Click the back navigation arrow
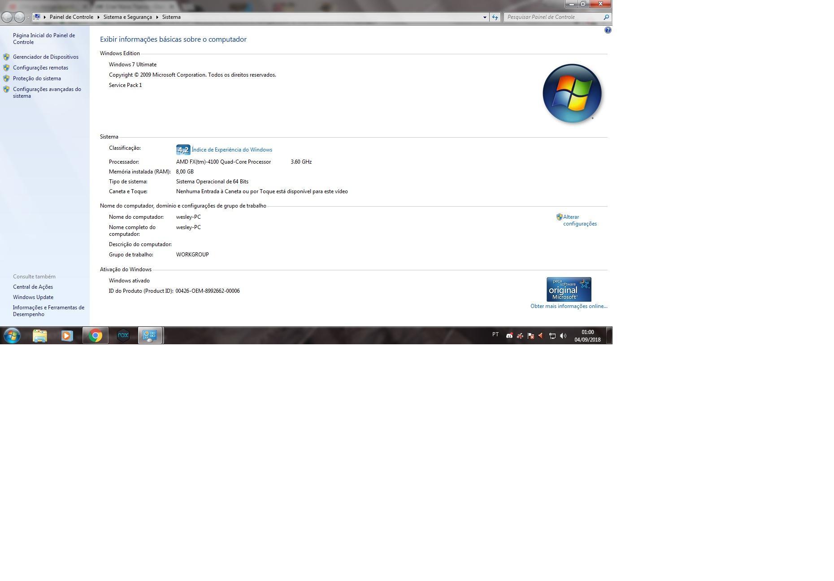834x581 pixels. click(x=7, y=17)
